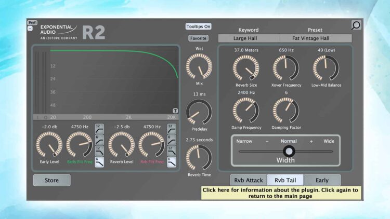Click the Wet label above the Mix knob

click(199, 49)
